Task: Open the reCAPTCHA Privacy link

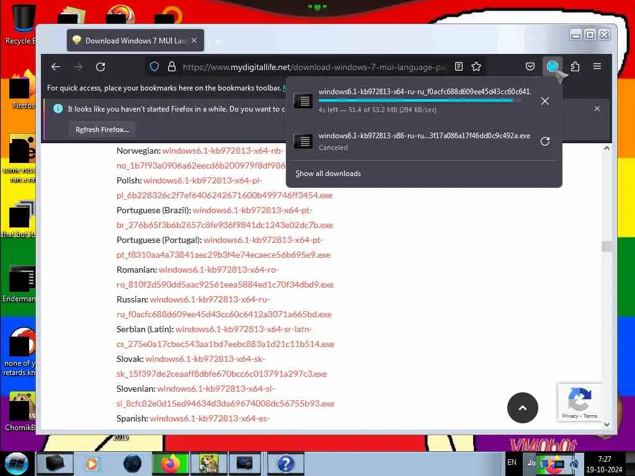Action: pos(570,416)
